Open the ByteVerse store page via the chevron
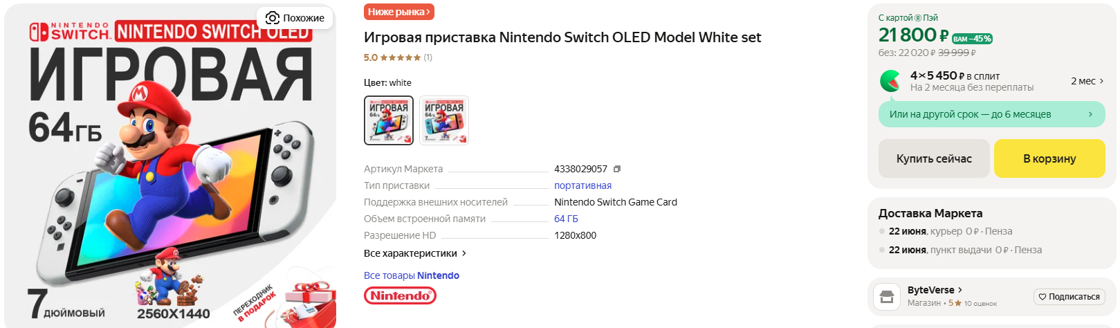The width and height of the screenshot is (1120, 328). point(960,290)
